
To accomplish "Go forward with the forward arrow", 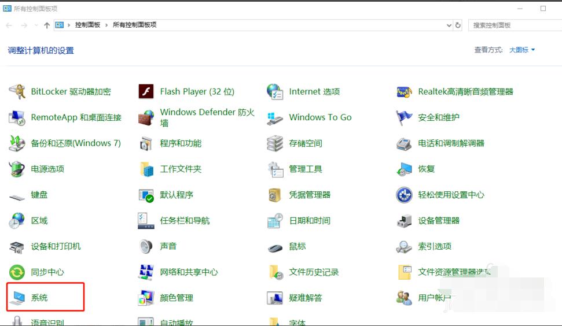I will click(24, 25).
